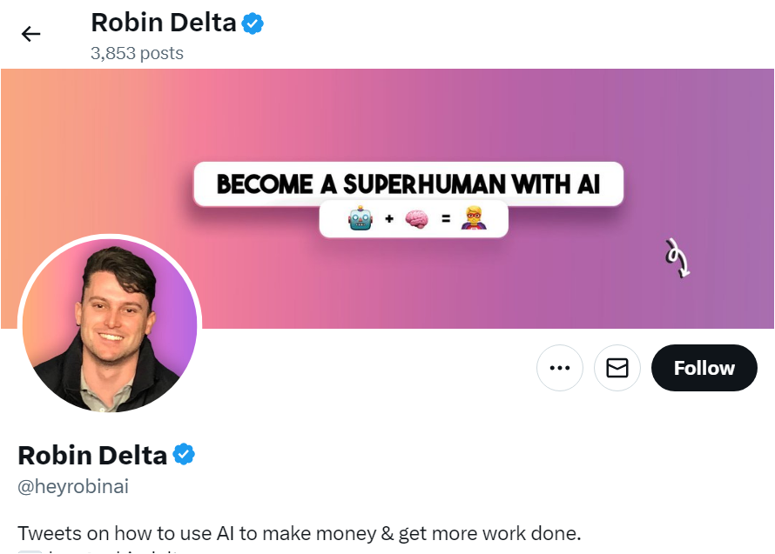Click the back arrow icon
This screenshot has width=775, height=554.
[x=31, y=34]
